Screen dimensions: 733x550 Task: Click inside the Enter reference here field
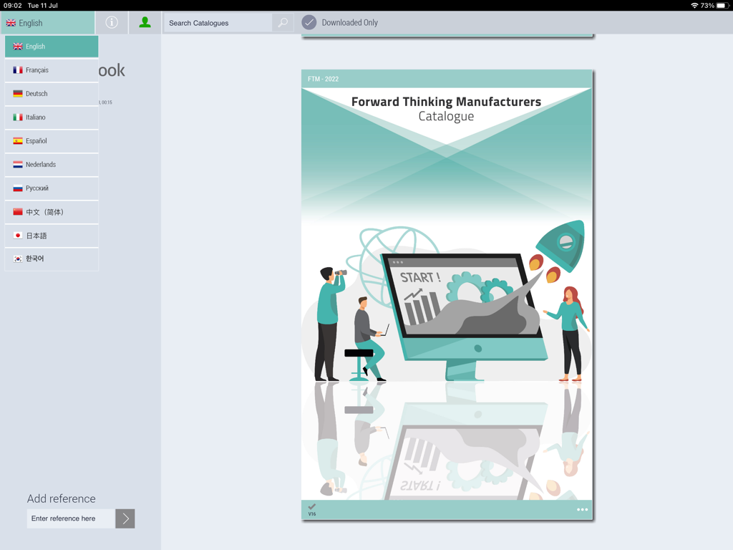[70, 518]
